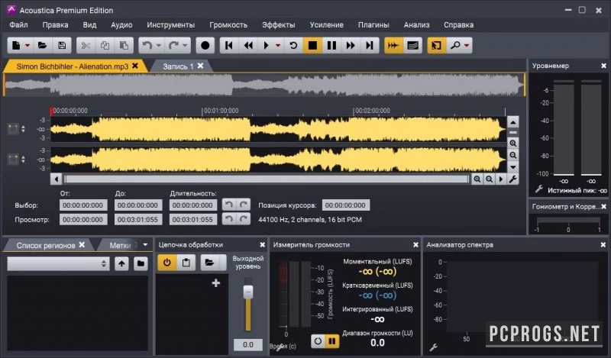Open redo history dropdown arrow

[x=185, y=46]
